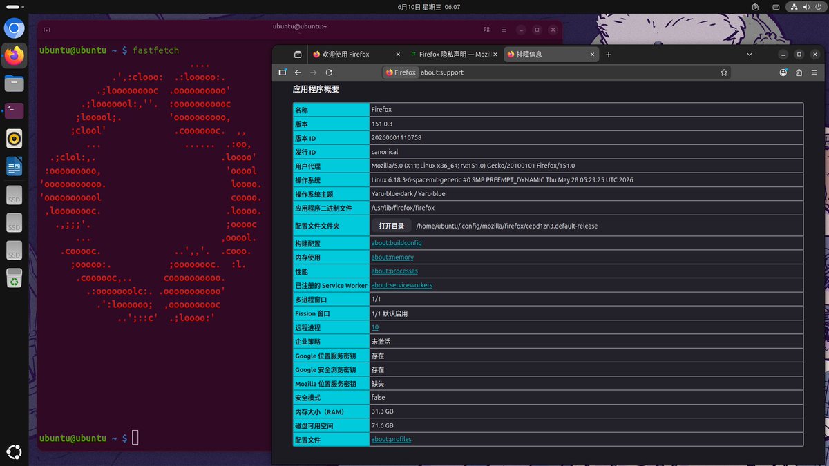
Task: Reload the about:support page
Action: tap(330, 72)
